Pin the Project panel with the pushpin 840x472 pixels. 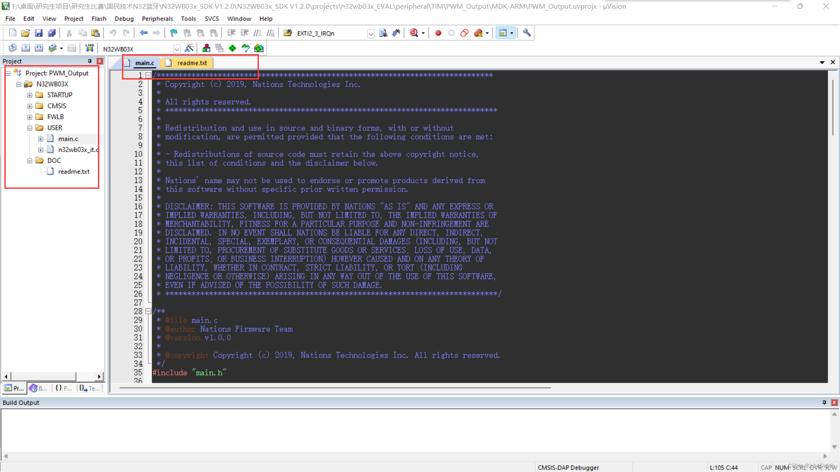(90, 61)
